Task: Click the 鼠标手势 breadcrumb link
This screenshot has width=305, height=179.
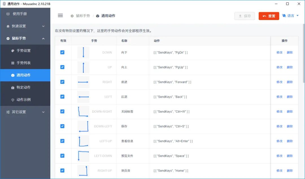Action: coord(83,16)
